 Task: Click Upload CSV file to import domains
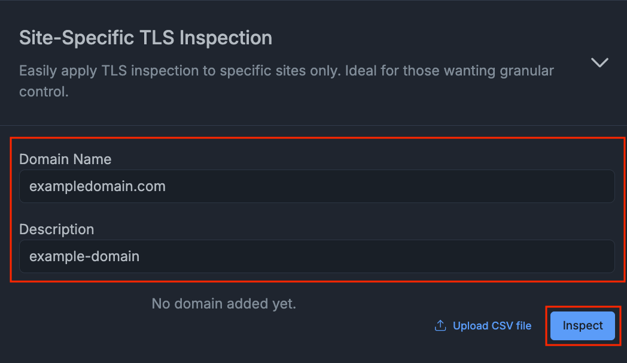point(491,325)
